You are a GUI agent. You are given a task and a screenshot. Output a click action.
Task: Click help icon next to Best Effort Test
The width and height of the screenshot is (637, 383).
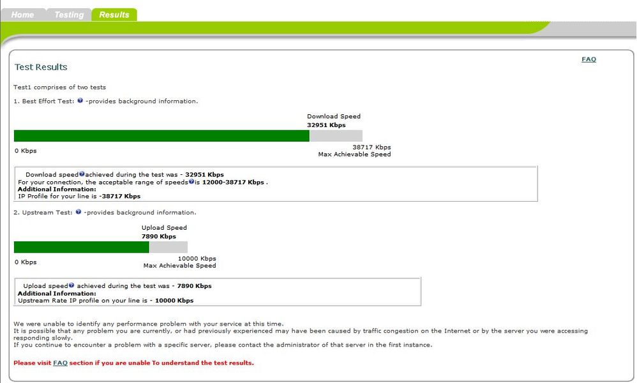click(80, 100)
